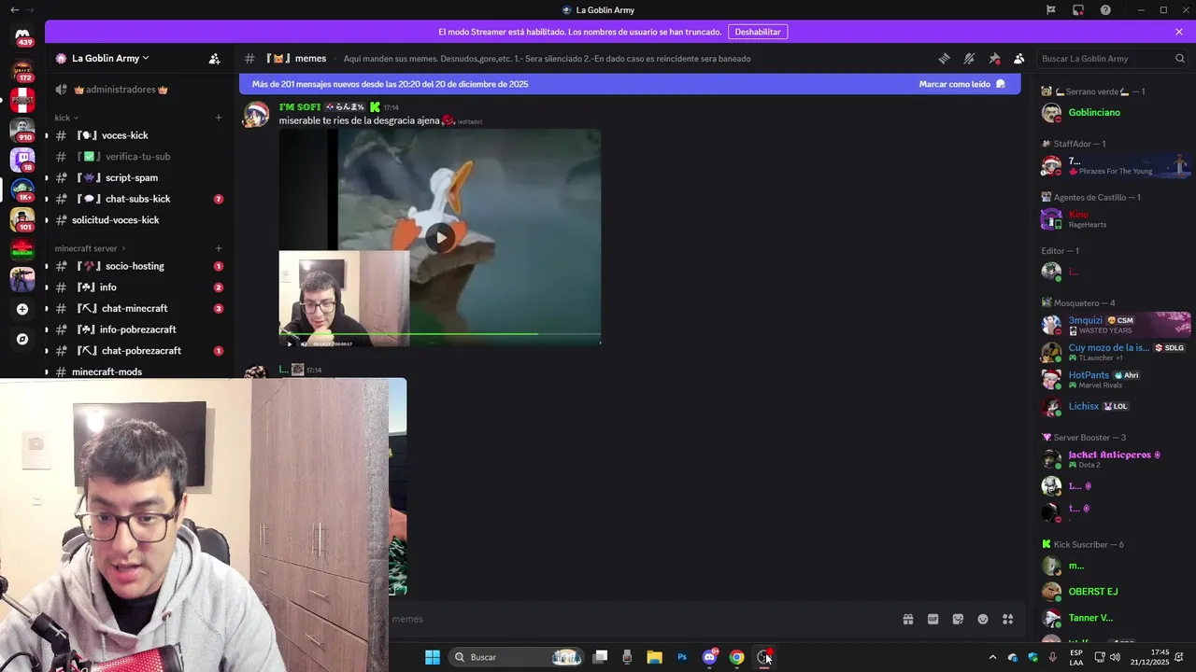Open the info channel
This screenshot has height=672, width=1196.
tap(136, 287)
